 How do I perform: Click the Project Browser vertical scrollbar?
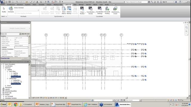click(x=29, y=81)
